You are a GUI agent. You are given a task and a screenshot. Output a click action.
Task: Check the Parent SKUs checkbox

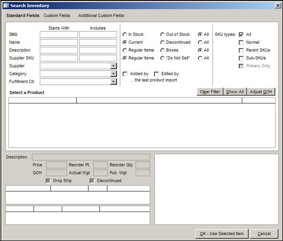241,51
